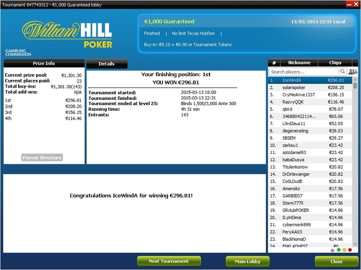The height and width of the screenshot is (270, 361).
Task: Click the William Hill Poker logo
Action: (x=67, y=34)
